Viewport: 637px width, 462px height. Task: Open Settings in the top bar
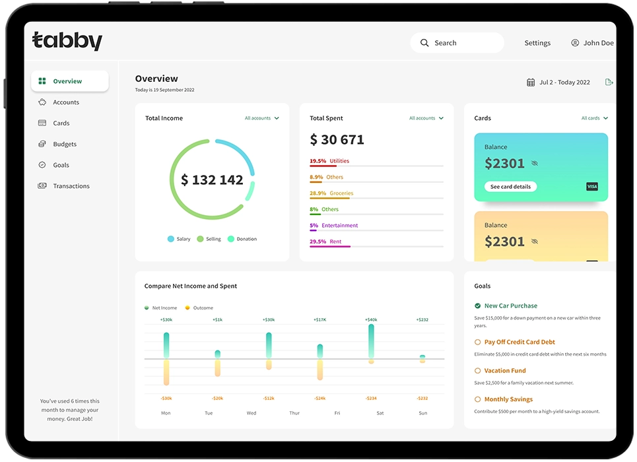point(537,43)
